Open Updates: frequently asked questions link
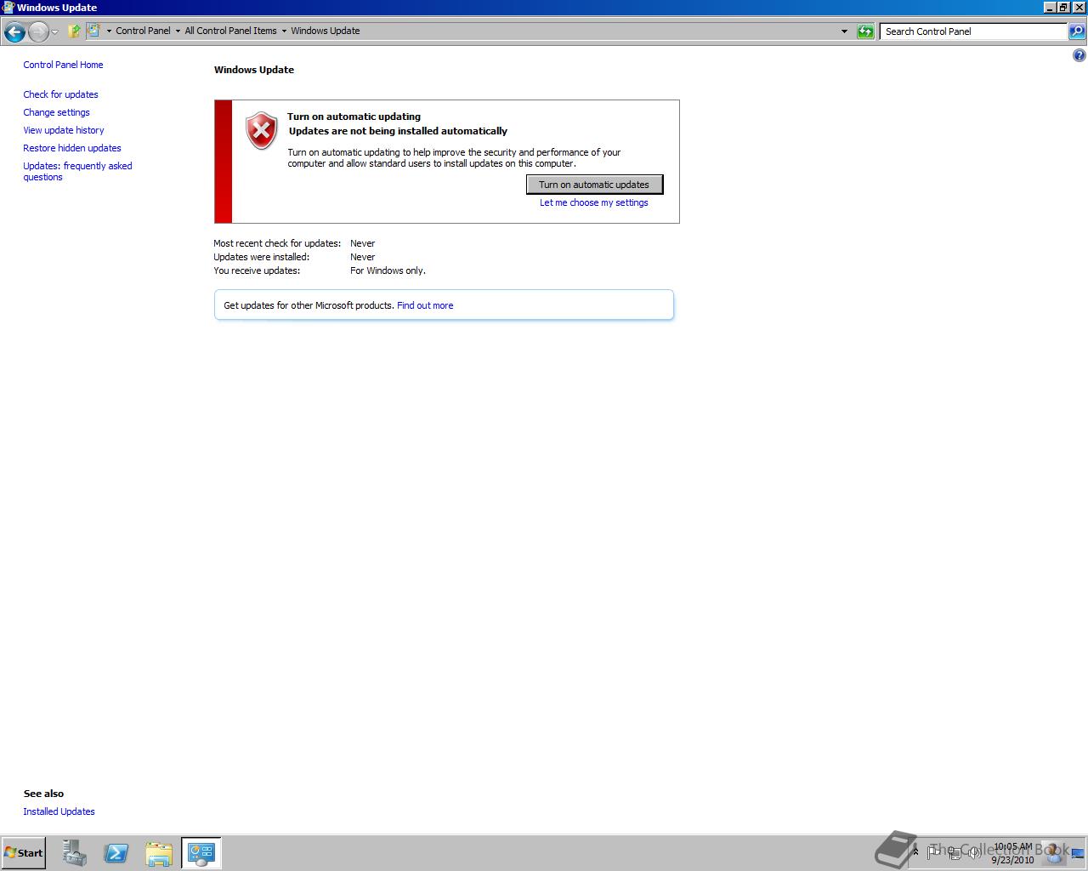This screenshot has width=1088, height=871. (77, 171)
